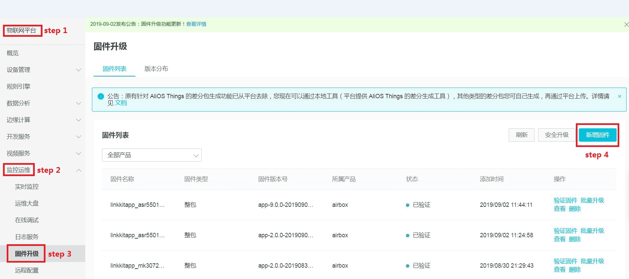Viewport: 629px width, 279px height.
Task: Open the 文档 link in notice
Action: coord(121,103)
